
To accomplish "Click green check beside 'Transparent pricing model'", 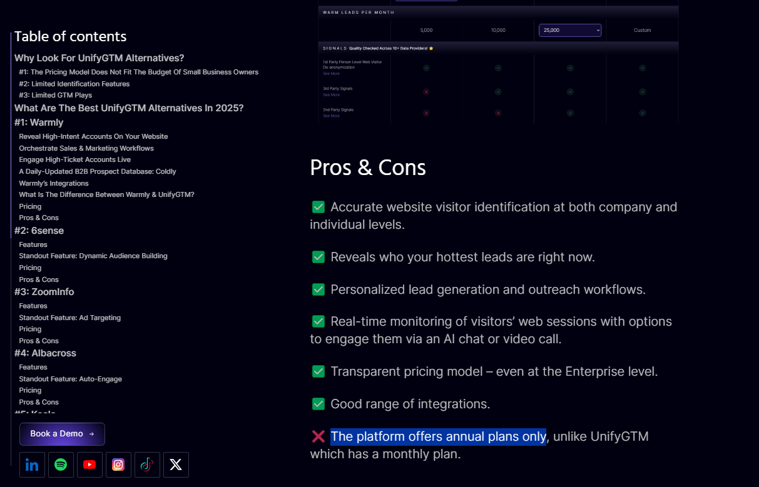I will click(x=318, y=371).
